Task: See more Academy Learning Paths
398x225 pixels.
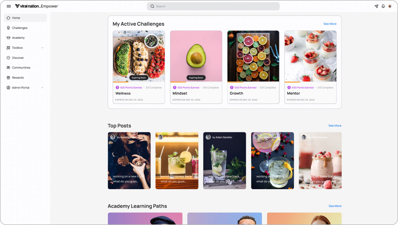Action: (335, 206)
